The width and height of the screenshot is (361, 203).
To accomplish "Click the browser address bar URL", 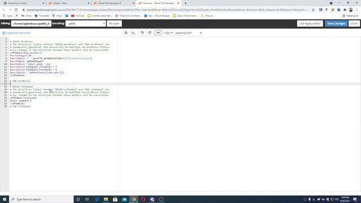I will 167,10.
